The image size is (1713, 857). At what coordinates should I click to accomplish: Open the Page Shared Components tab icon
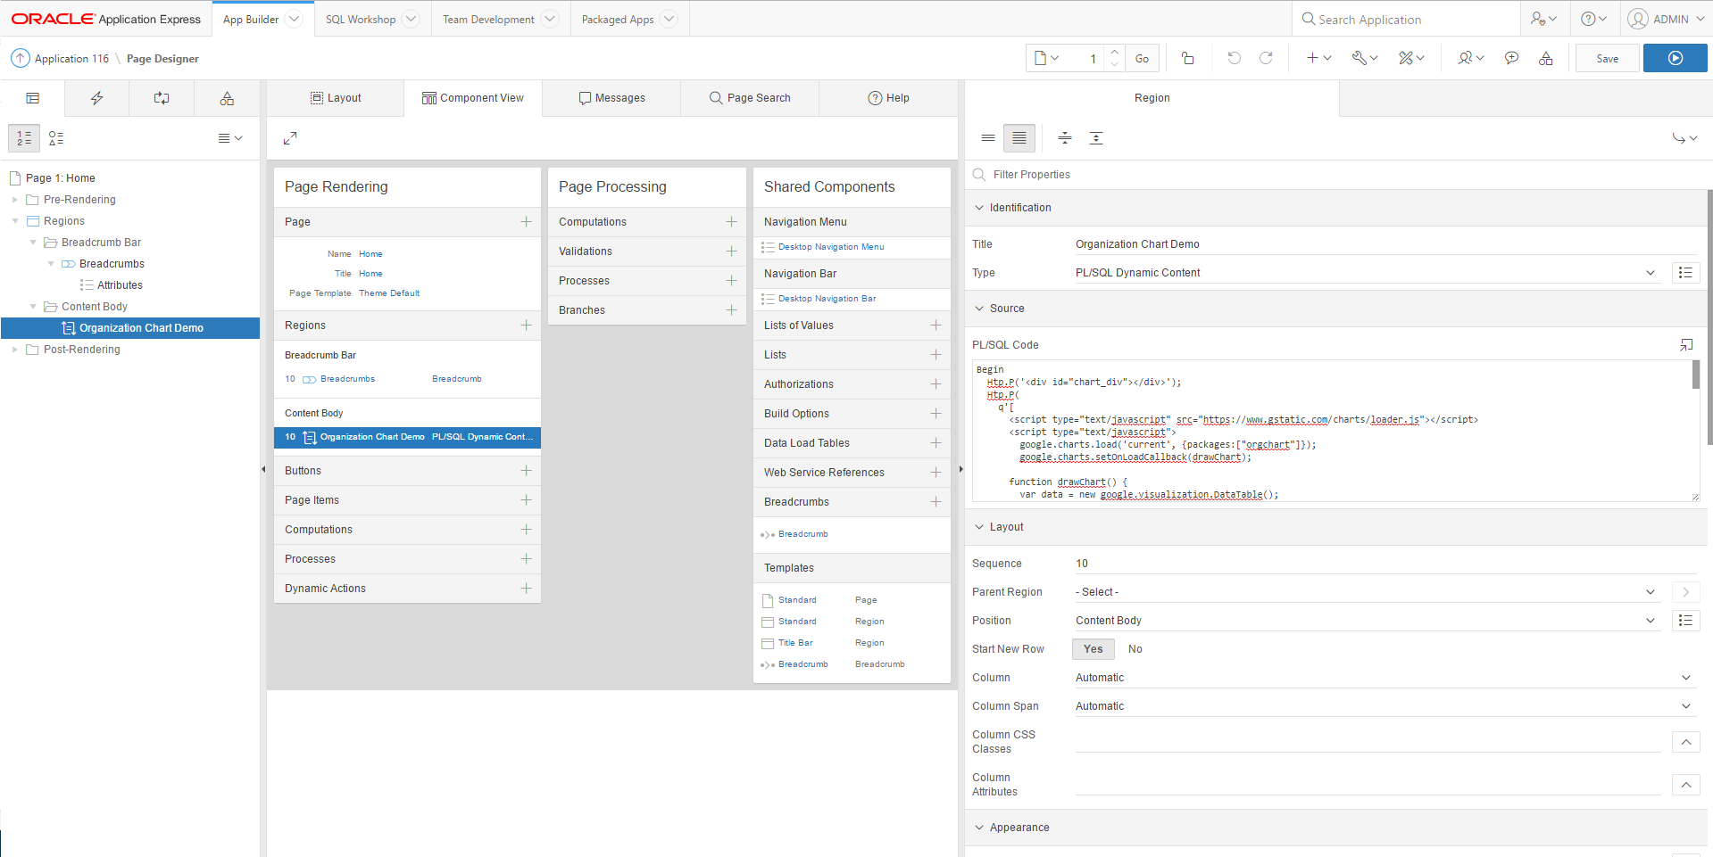point(227,98)
